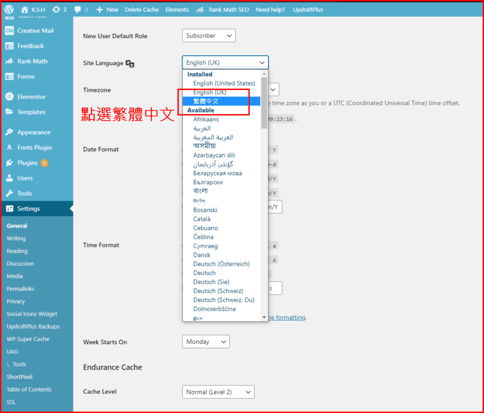Click Delete Cache in admin bar
The width and height of the screenshot is (484, 413).
(x=142, y=9)
